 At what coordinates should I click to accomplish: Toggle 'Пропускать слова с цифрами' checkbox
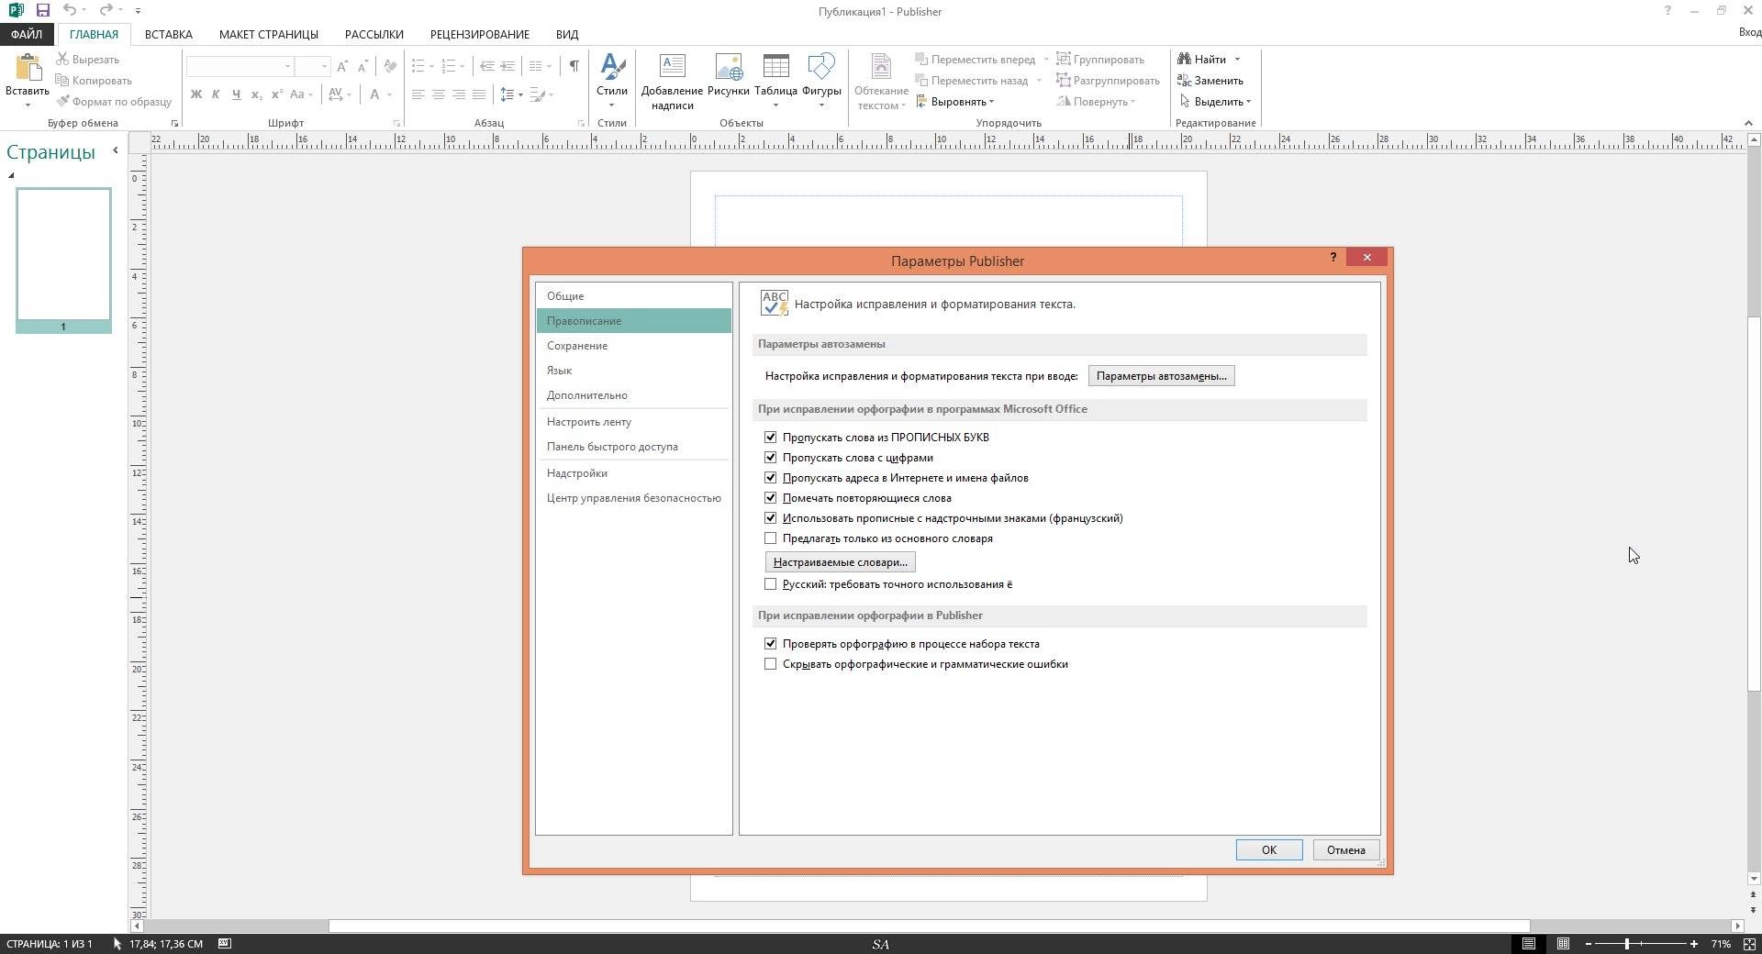771,458
